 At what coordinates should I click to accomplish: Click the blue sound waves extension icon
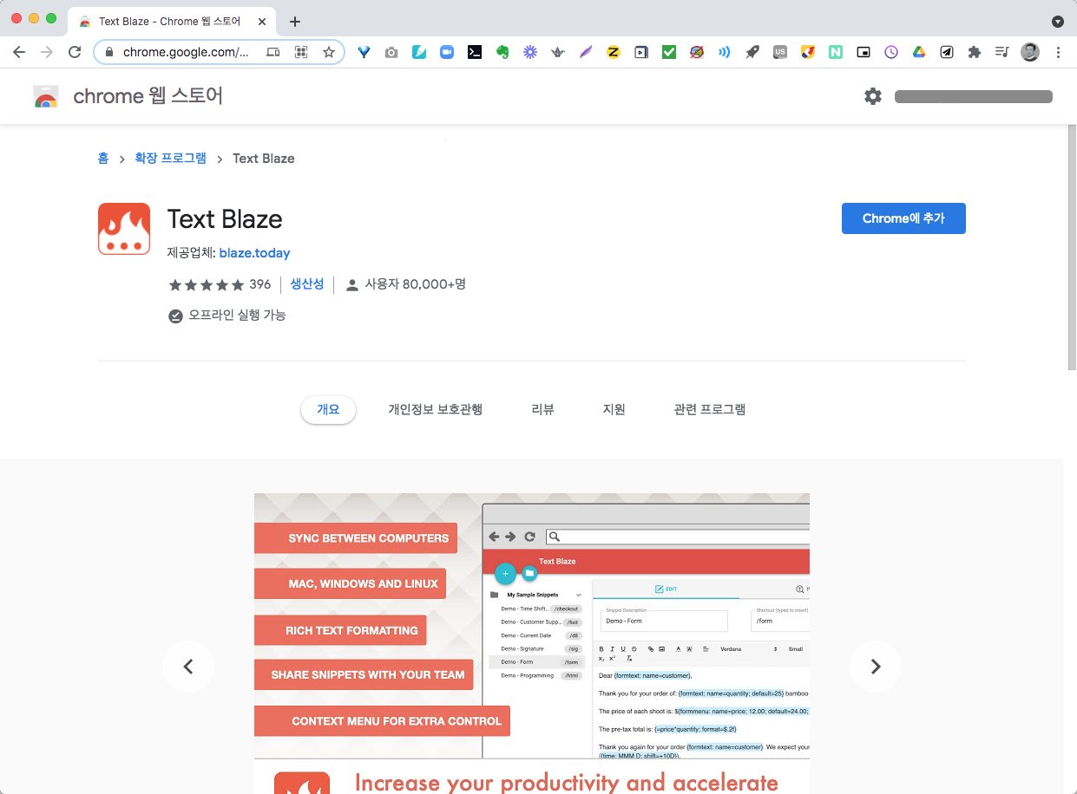[725, 52]
